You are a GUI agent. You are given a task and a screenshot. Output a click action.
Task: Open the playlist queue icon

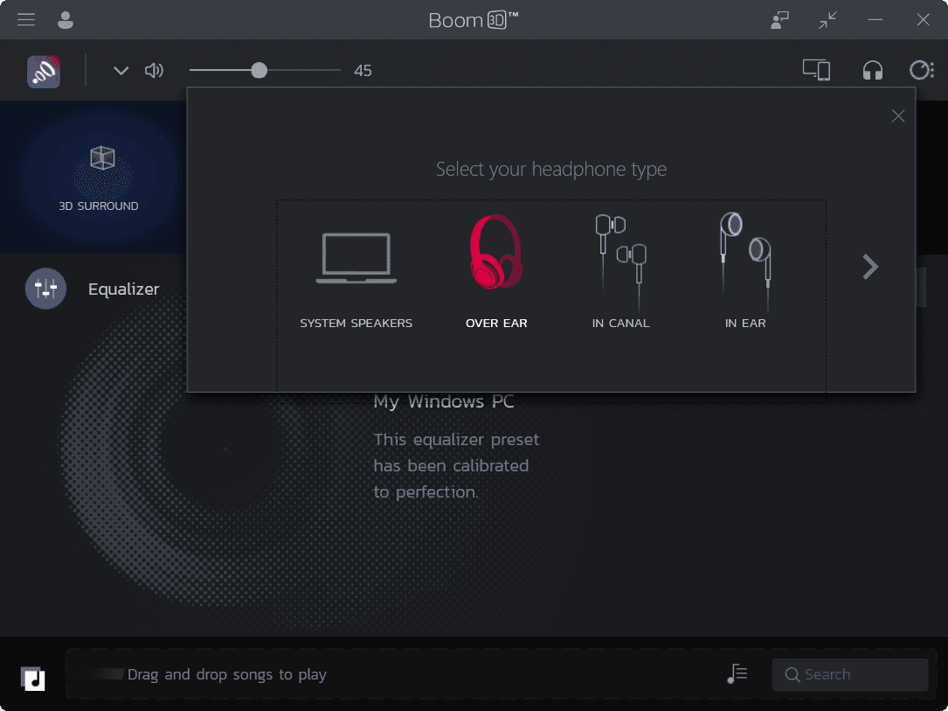tap(737, 673)
